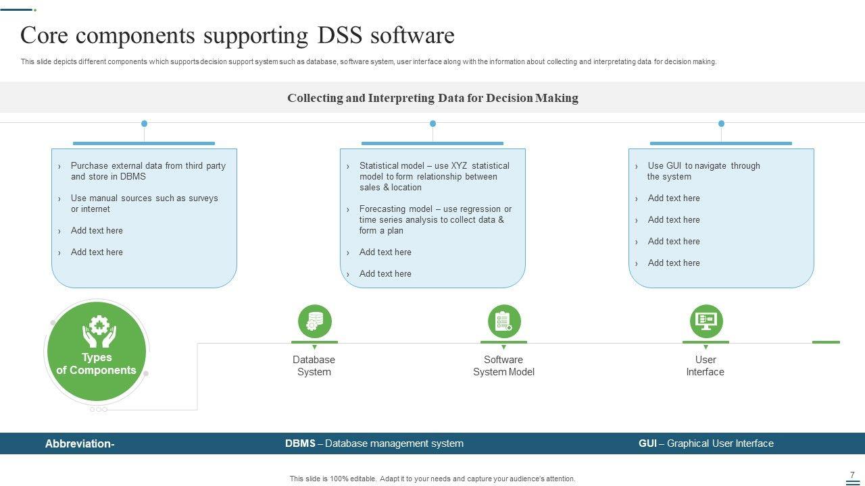The height and width of the screenshot is (486, 865).
Task: Click the hands-and-gear icon in green circle
Action: 99,331
